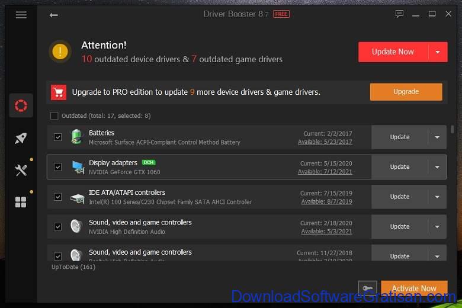Viewport: 462px width, 308px height.
Task: Open the Available: 5/3/2021 link
Action: (326, 232)
